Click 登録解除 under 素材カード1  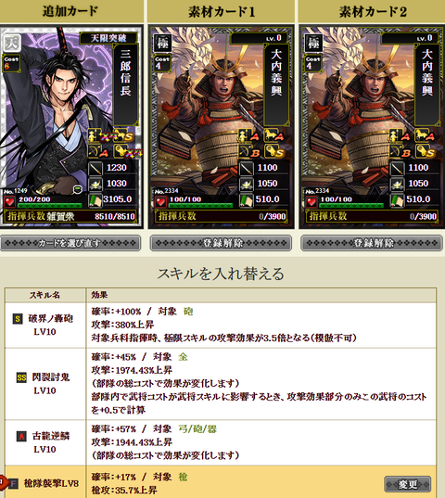point(221,243)
